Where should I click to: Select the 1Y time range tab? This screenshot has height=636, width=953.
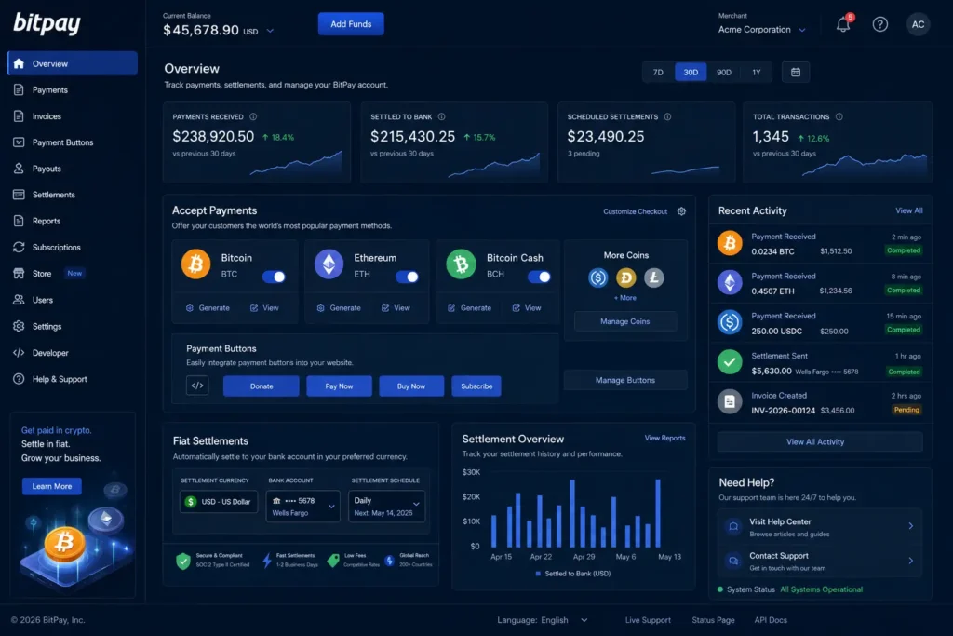756,73
